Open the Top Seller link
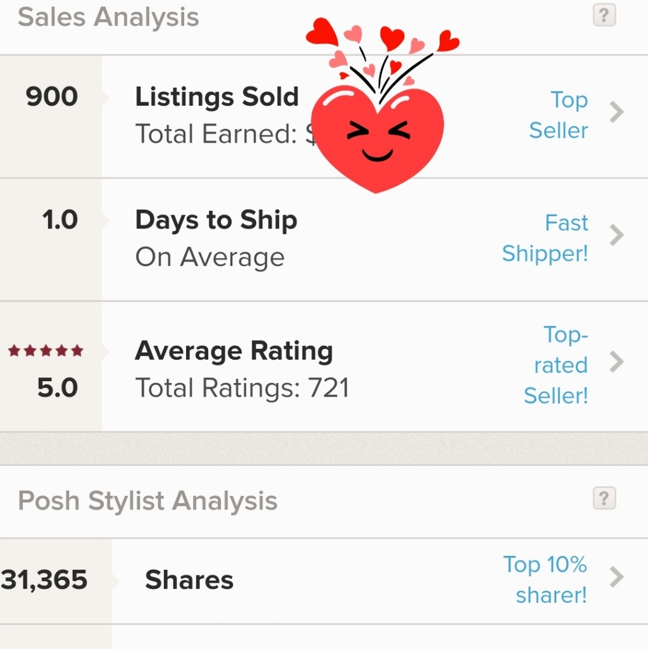 tap(558, 115)
